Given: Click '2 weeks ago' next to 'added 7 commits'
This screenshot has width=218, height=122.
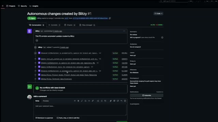Looking at the screenshot, I should tap(64, 47).
